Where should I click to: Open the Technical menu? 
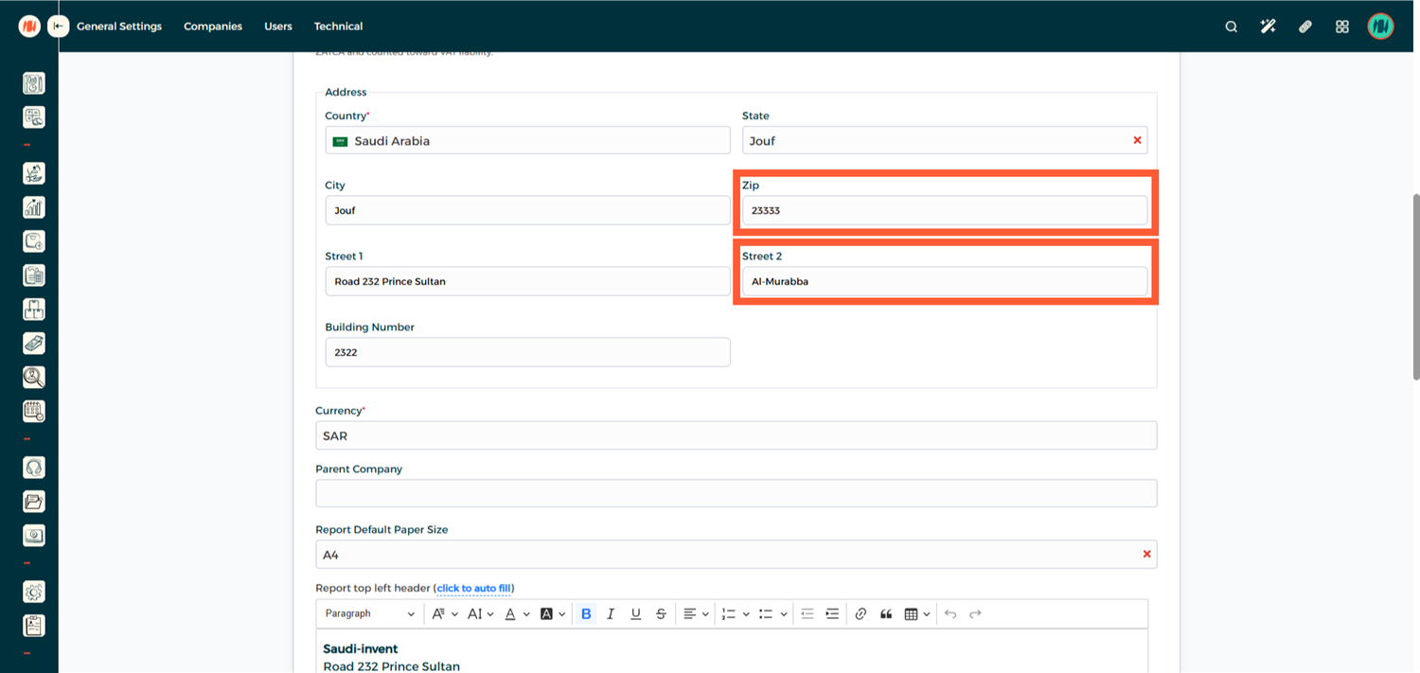tap(338, 27)
